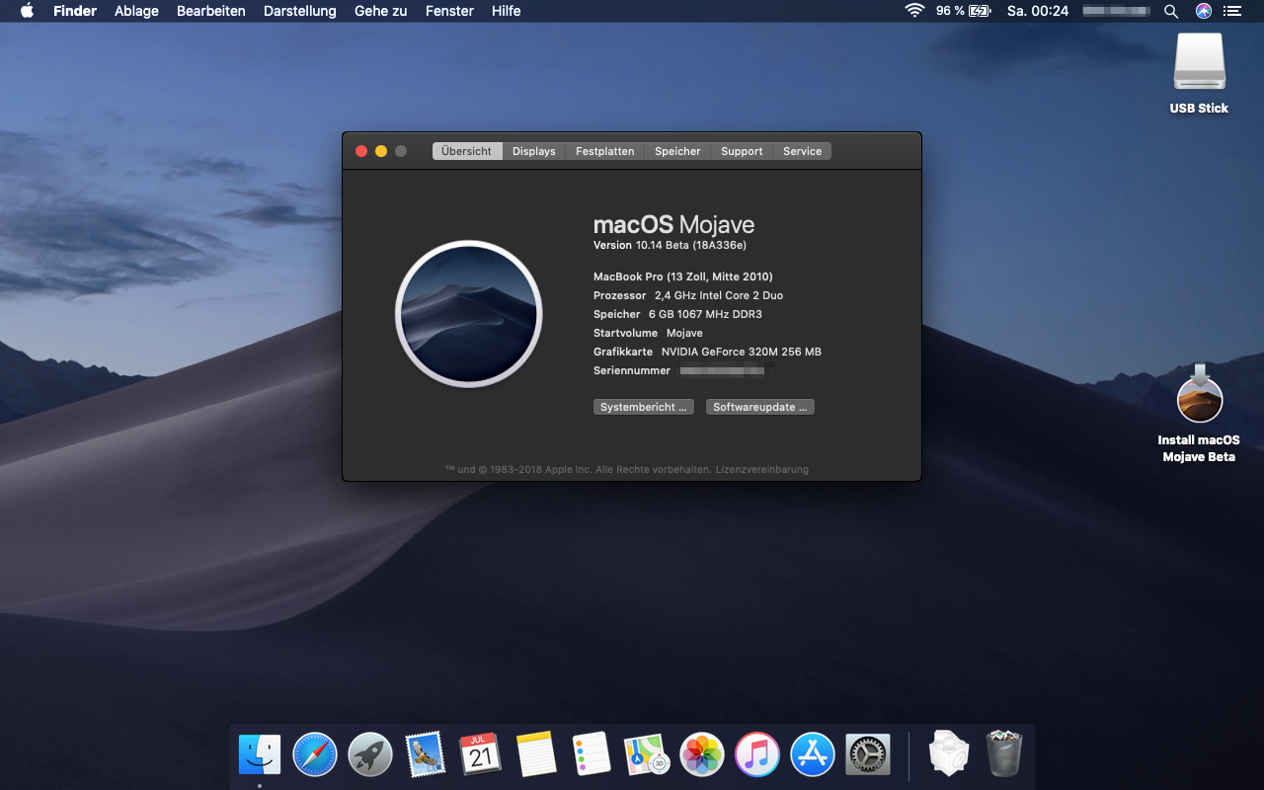This screenshot has width=1264, height=790.
Task: Click NVIDIA GeForce 320M 256 MB text
Action: coord(742,352)
